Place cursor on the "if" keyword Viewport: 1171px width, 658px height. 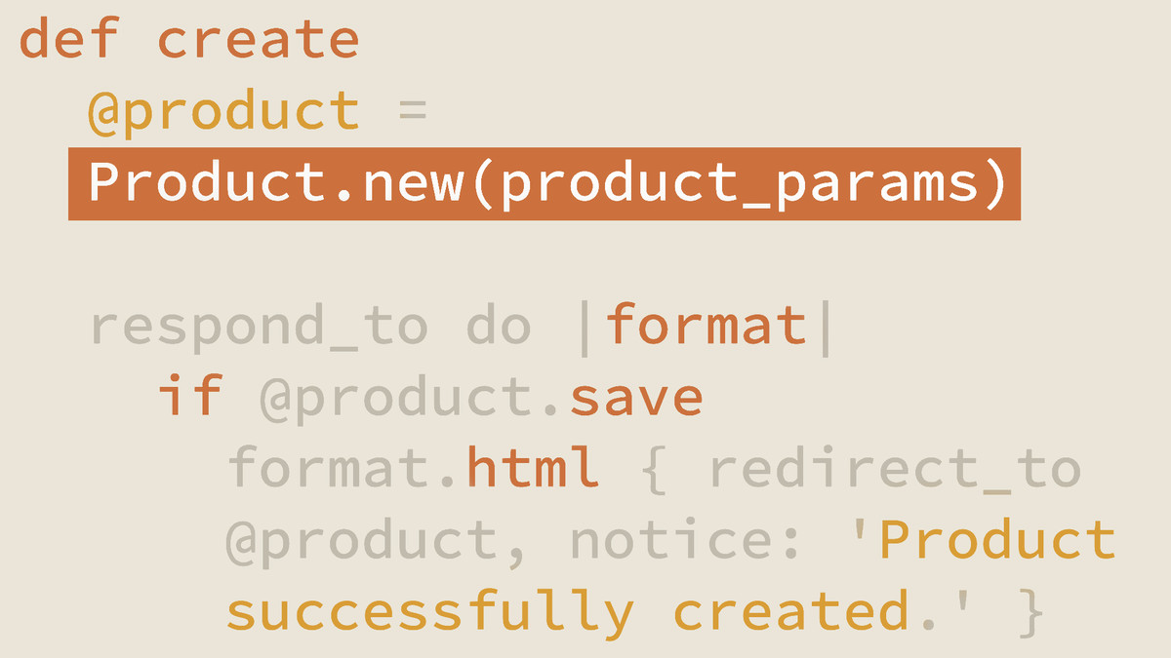(190, 398)
